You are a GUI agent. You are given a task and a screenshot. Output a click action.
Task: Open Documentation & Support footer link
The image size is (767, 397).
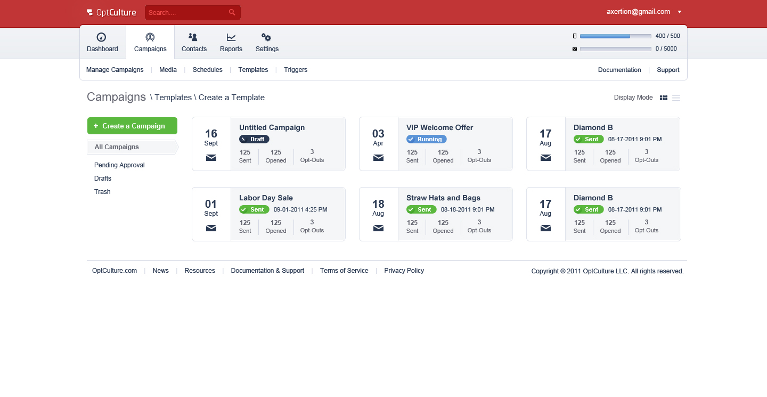pyautogui.click(x=267, y=271)
